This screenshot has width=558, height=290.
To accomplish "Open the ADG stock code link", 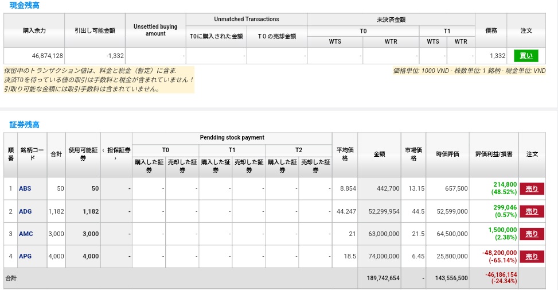I will coord(25,211).
